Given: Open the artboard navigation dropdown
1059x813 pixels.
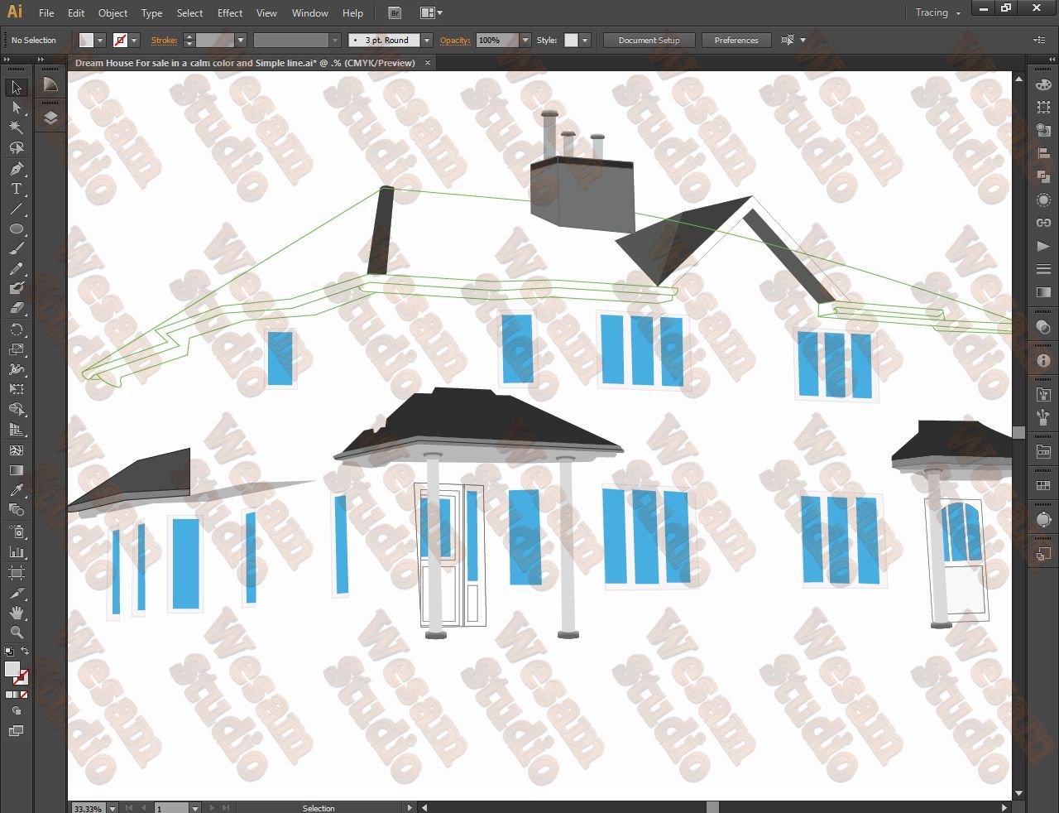Looking at the screenshot, I should pos(195,808).
